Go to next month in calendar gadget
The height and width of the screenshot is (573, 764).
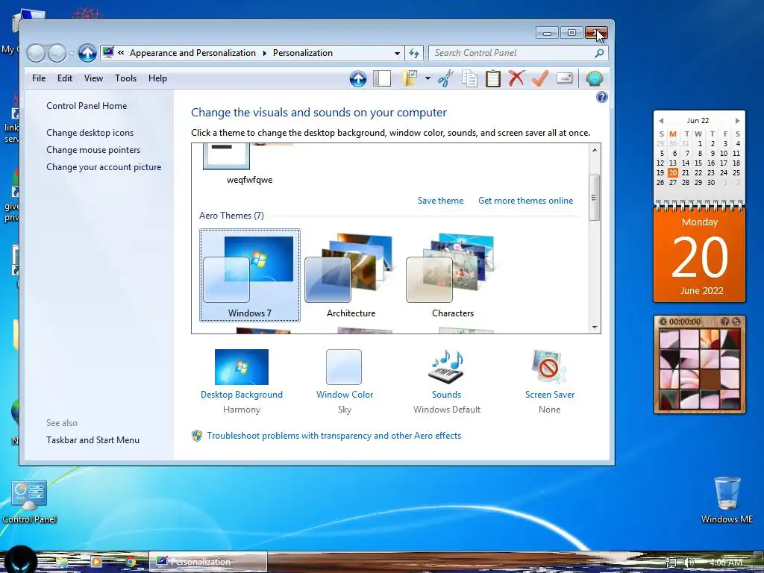(x=738, y=120)
